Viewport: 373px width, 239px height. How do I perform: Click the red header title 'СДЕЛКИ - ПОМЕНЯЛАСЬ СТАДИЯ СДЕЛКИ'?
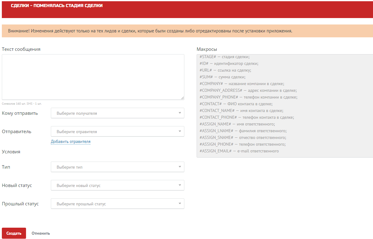coord(57,6)
